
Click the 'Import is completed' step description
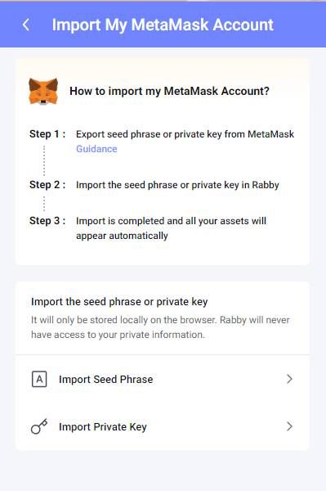[x=172, y=228]
